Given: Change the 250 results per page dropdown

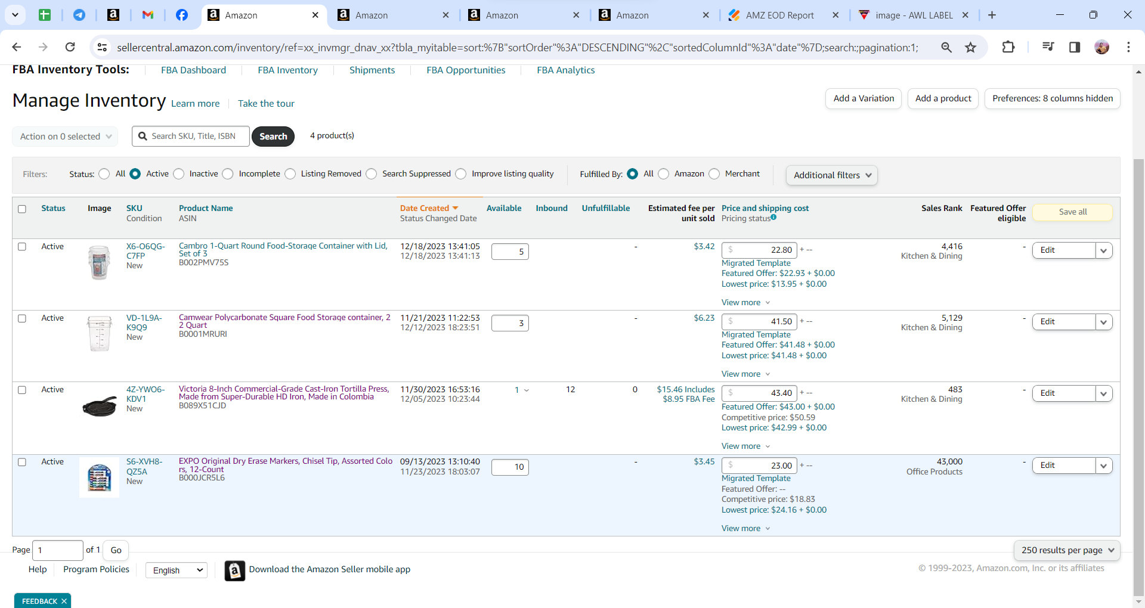Looking at the screenshot, I should [x=1067, y=550].
